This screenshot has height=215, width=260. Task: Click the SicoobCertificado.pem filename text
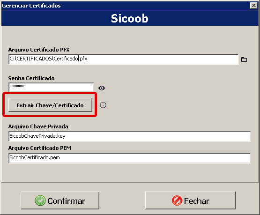click(x=35, y=157)
